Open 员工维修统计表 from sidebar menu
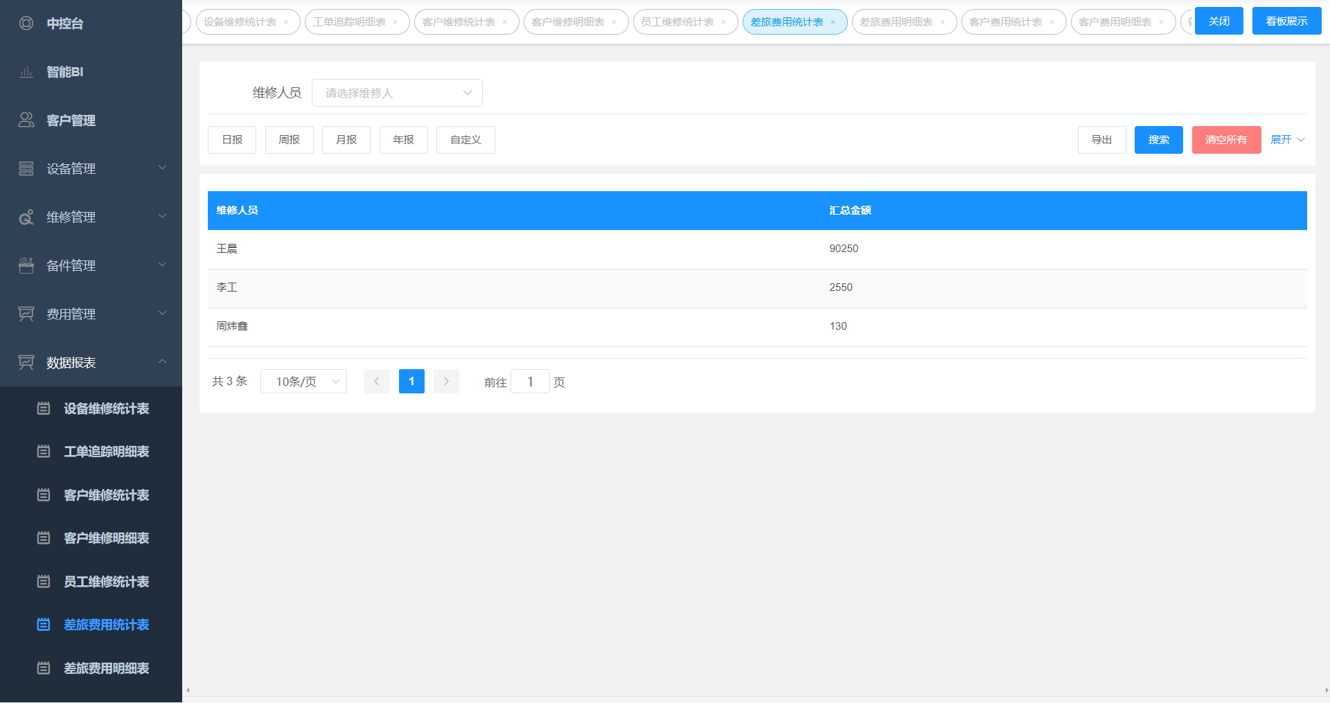The height and width of the screenshot is (703, 1330). pyautogui.click(x=106, y=582)
